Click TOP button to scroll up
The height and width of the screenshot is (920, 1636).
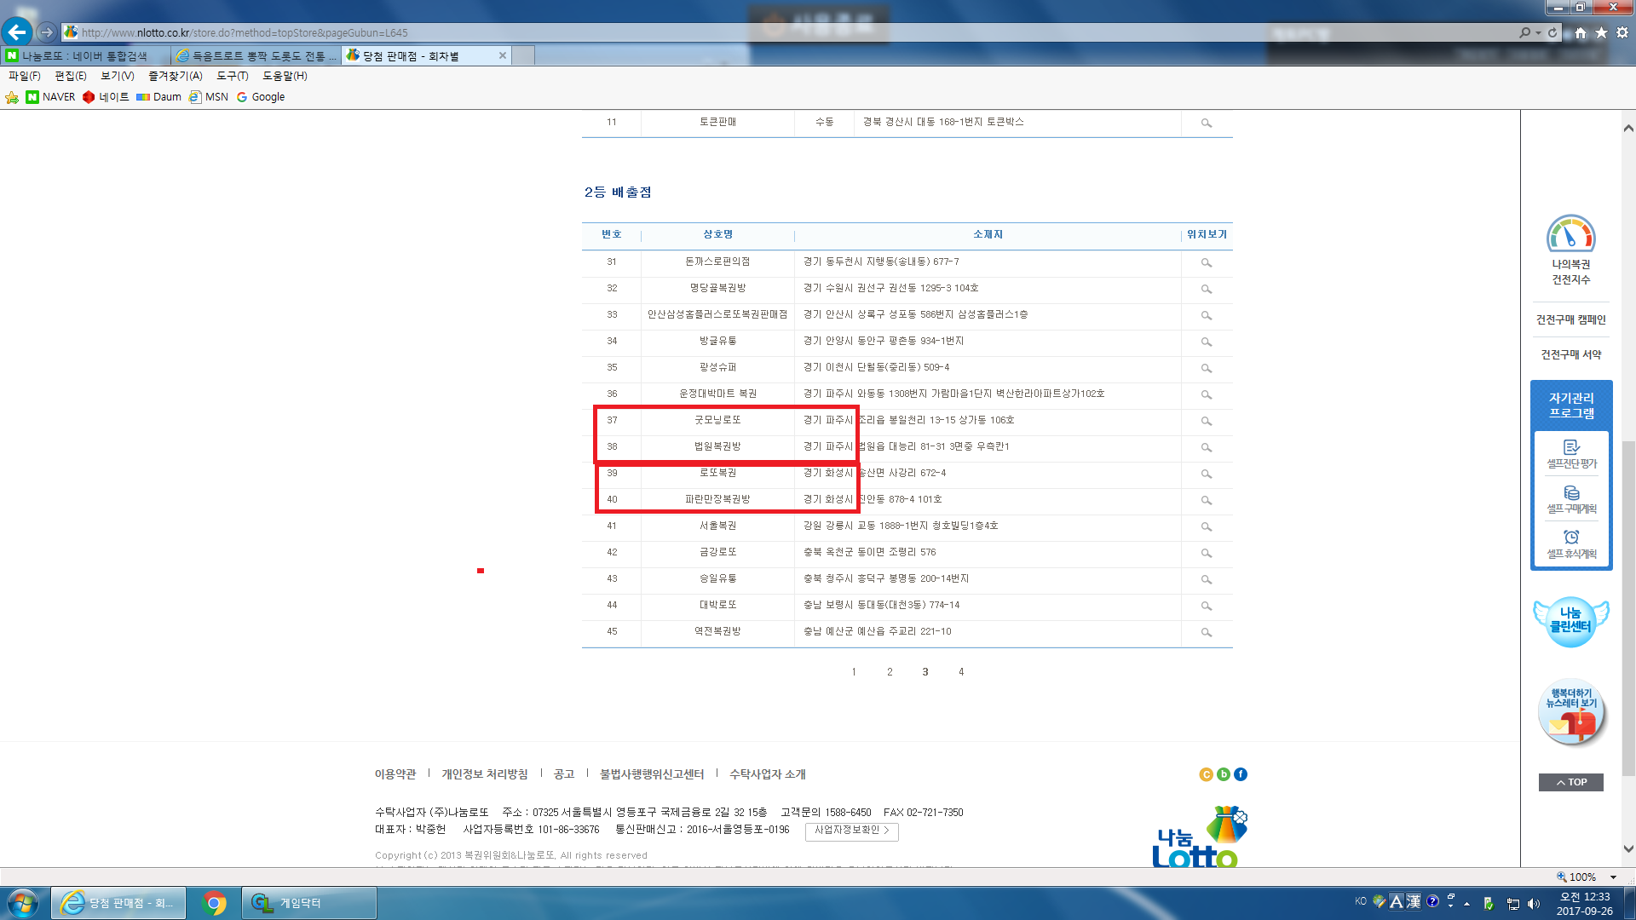[1570, 782]
